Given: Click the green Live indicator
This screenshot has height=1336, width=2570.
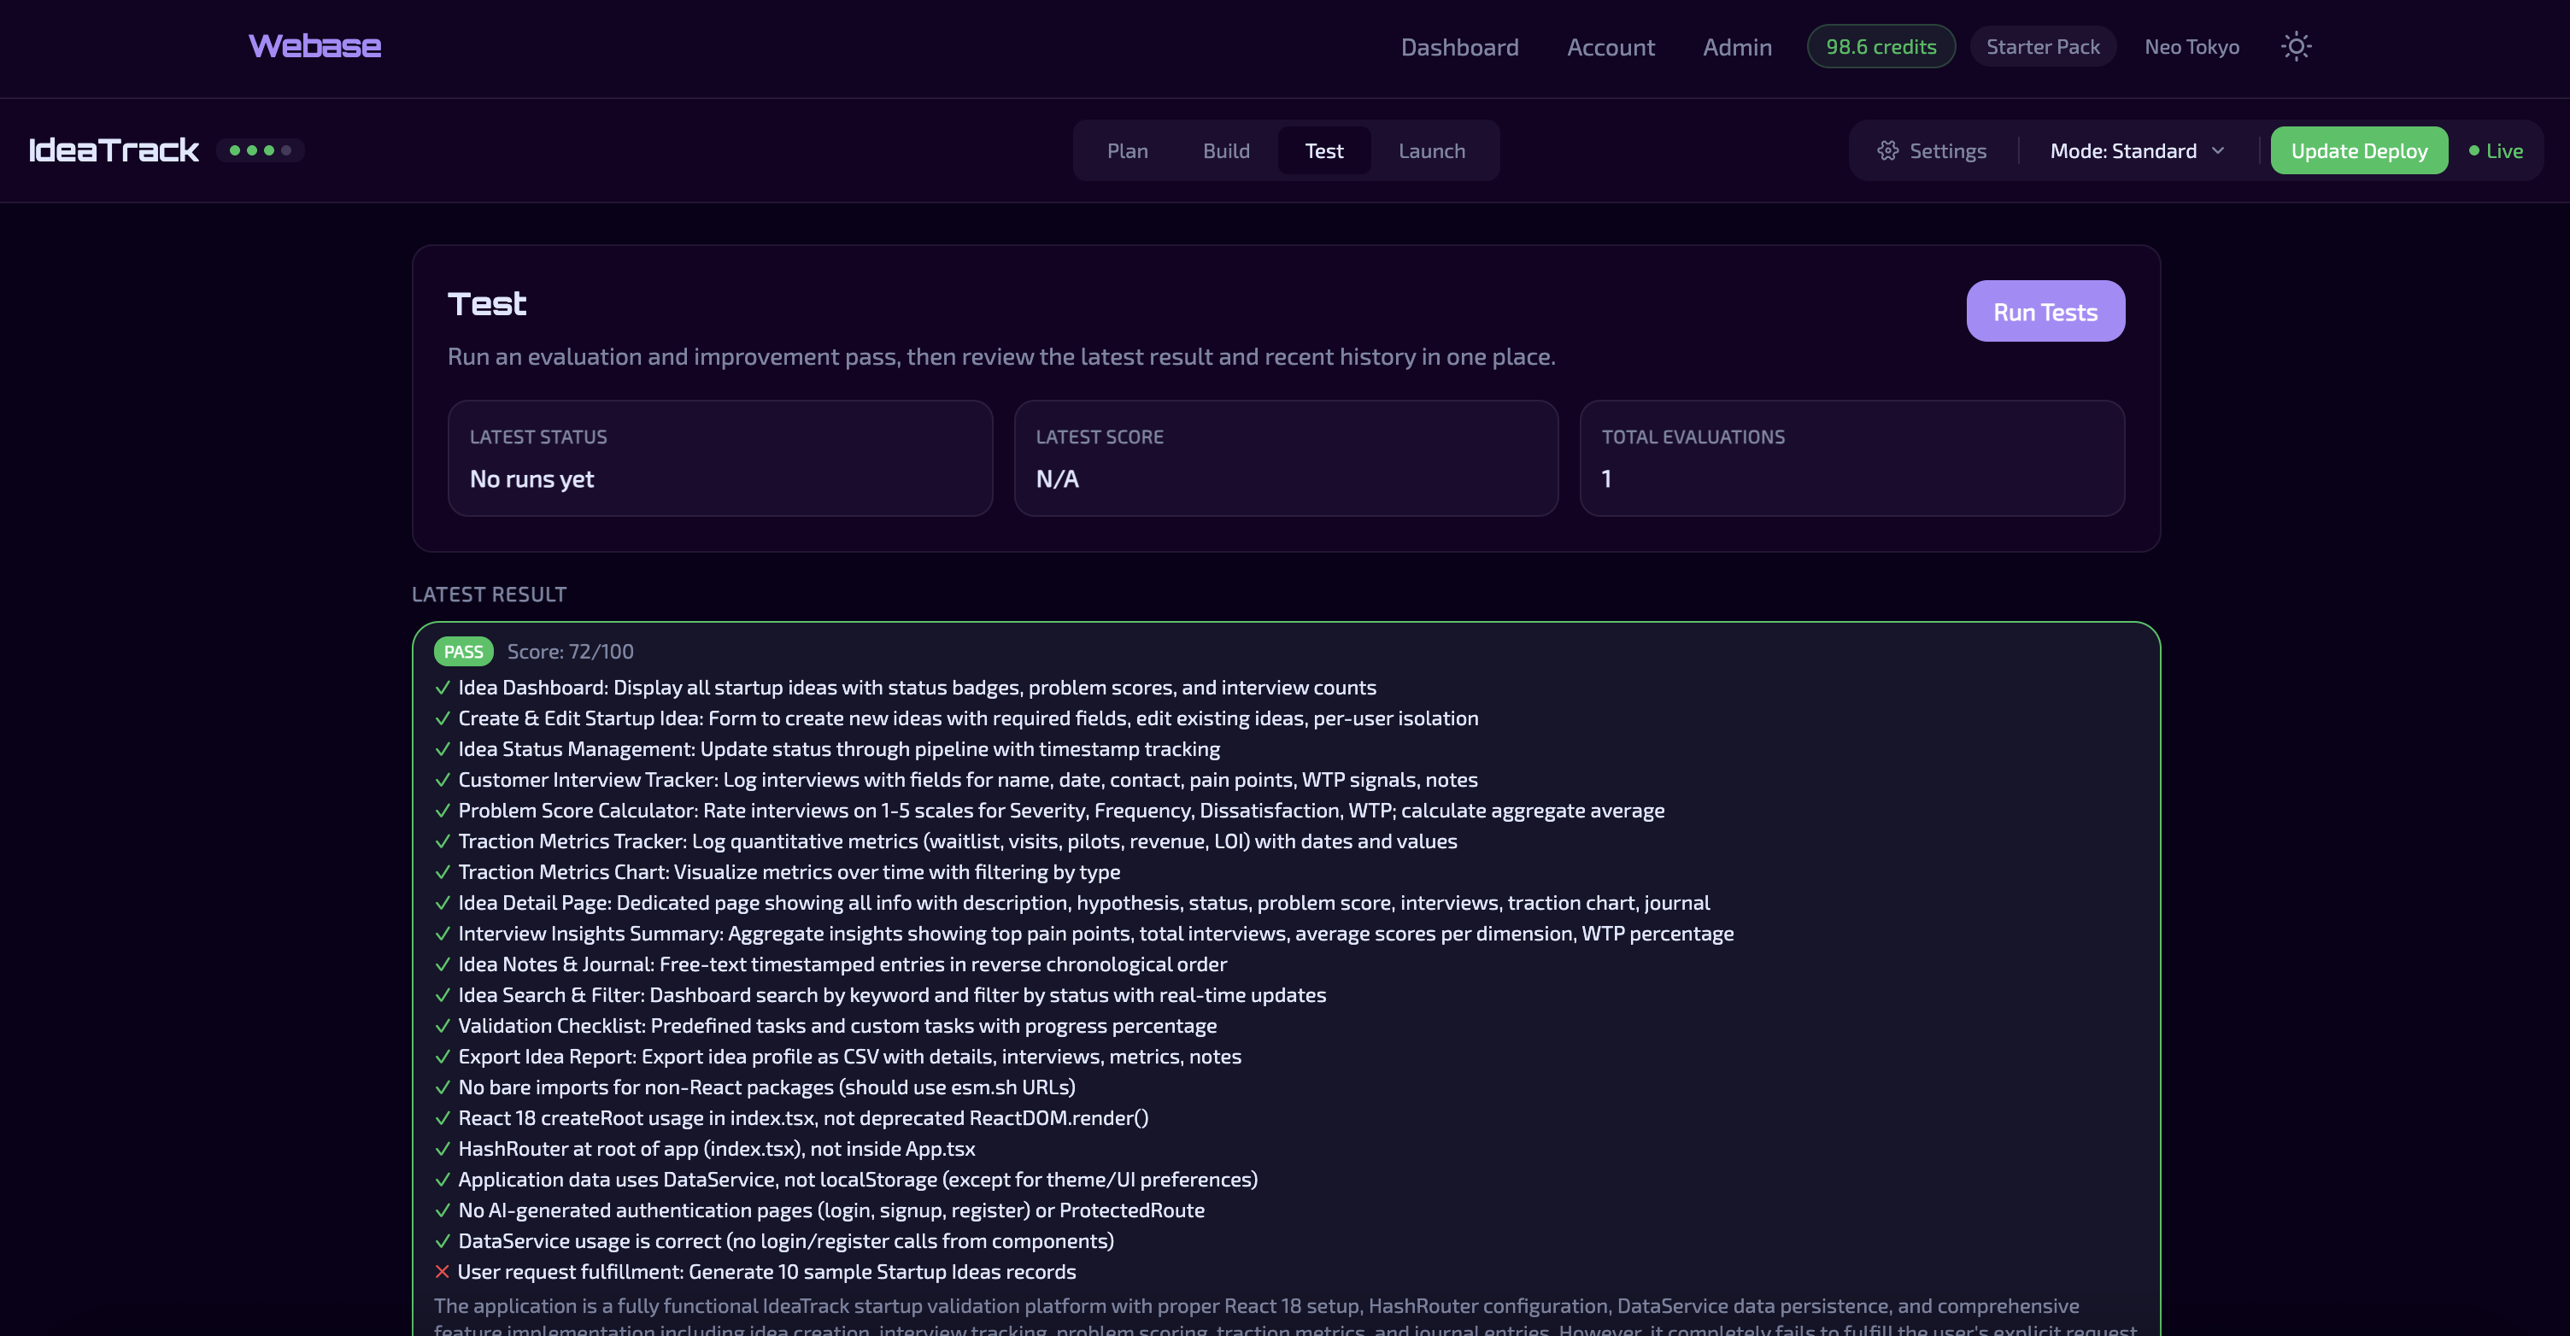Looking at the screenshot, I should (x=2497, y=149).
